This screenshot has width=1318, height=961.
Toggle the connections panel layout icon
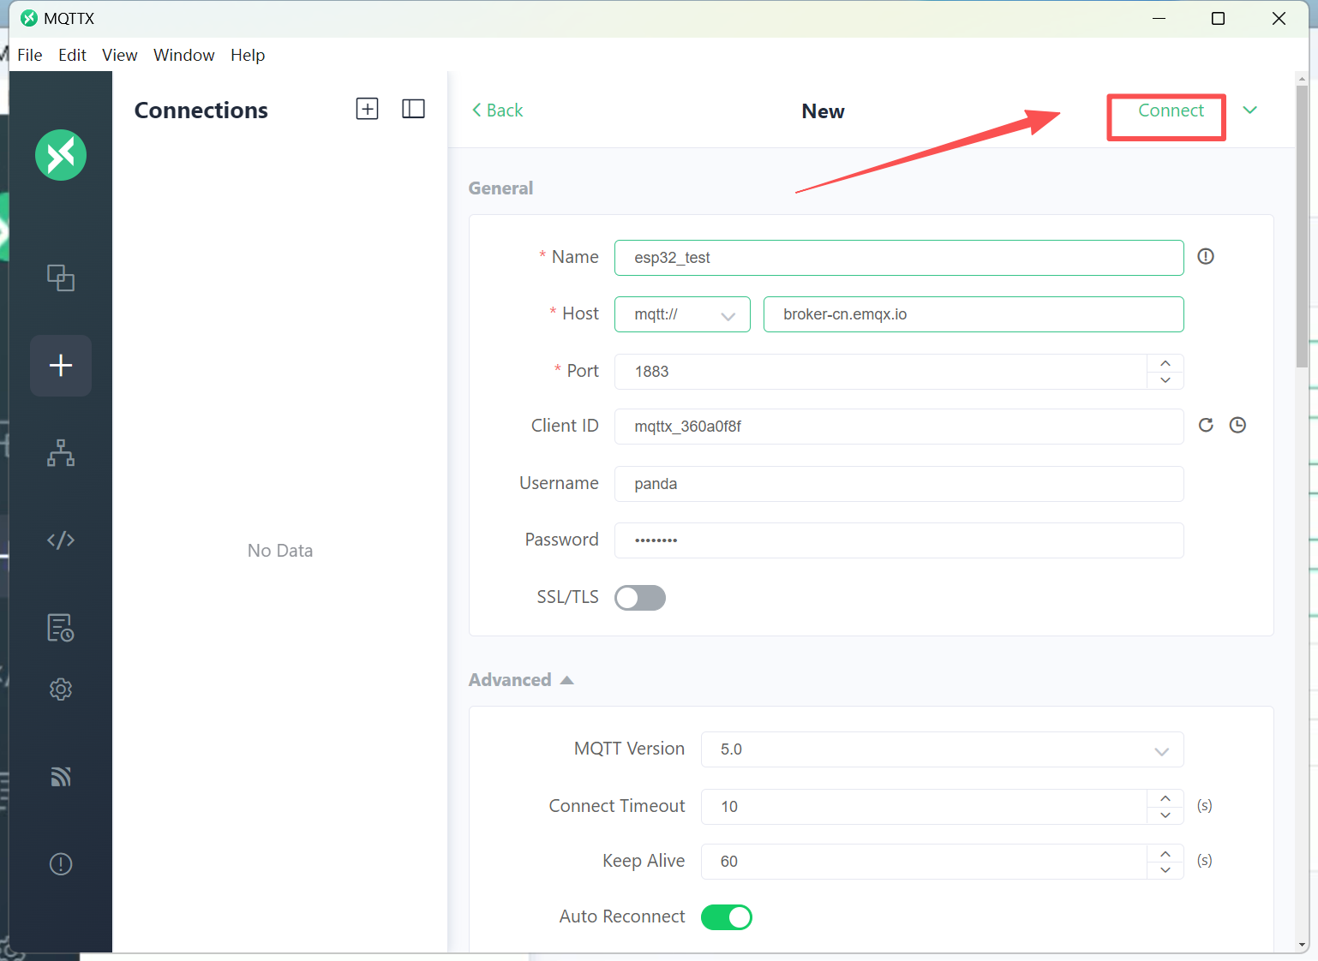[x=414, y=109]
